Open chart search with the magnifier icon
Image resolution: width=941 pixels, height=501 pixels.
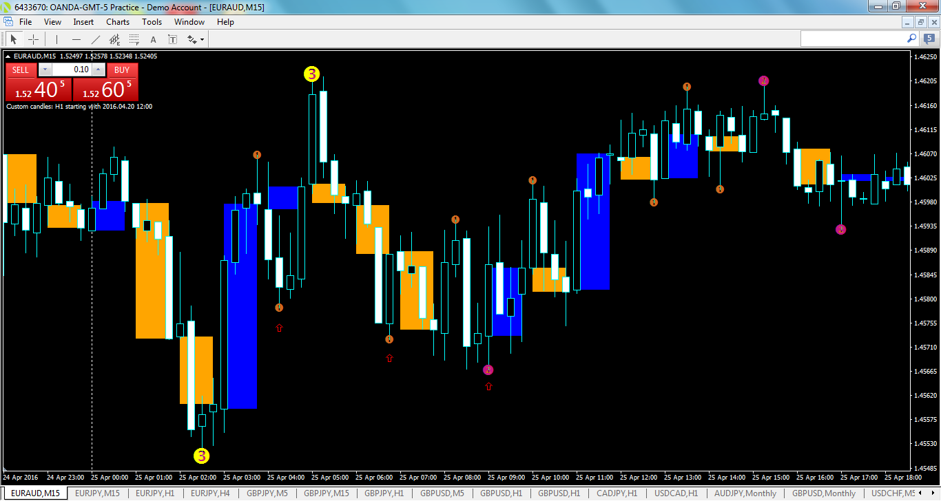coord(911,39)
